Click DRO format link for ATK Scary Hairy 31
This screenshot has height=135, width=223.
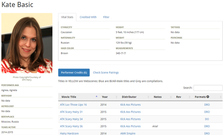207,112
